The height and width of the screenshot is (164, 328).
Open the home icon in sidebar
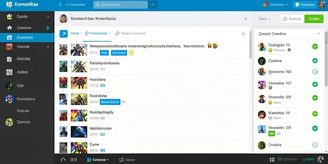point(9,28)
